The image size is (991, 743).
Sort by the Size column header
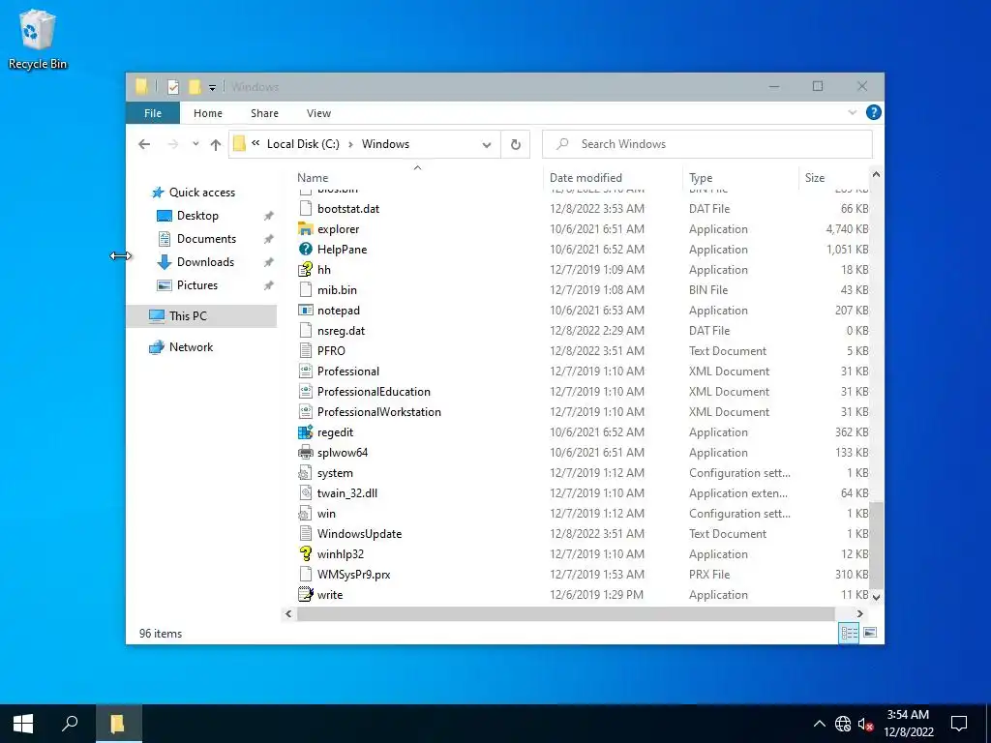point(834,178)
